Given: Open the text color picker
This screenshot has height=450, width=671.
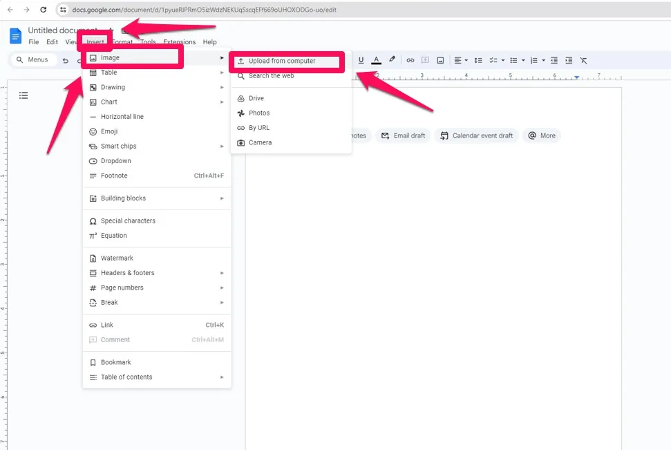Looking at the screenshot, I should click(377, 60).
